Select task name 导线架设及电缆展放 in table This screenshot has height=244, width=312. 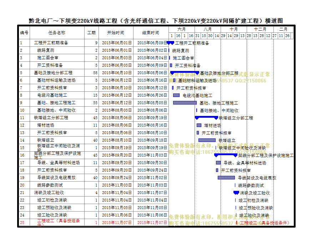pyautogui.click(x=56, y=178)
